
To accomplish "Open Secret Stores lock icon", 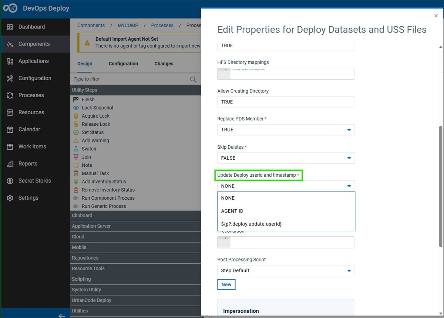I will [10, 181].
